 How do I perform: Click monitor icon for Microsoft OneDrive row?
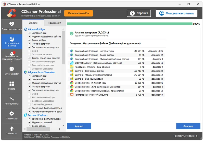coord(72,95)
